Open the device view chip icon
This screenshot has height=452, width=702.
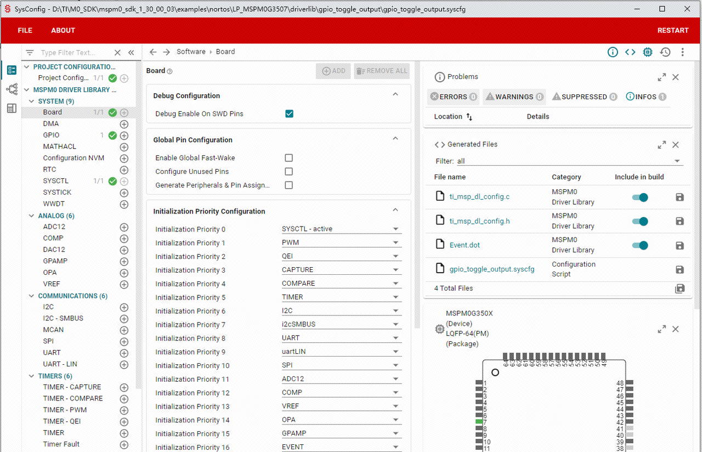click(648, 52)
